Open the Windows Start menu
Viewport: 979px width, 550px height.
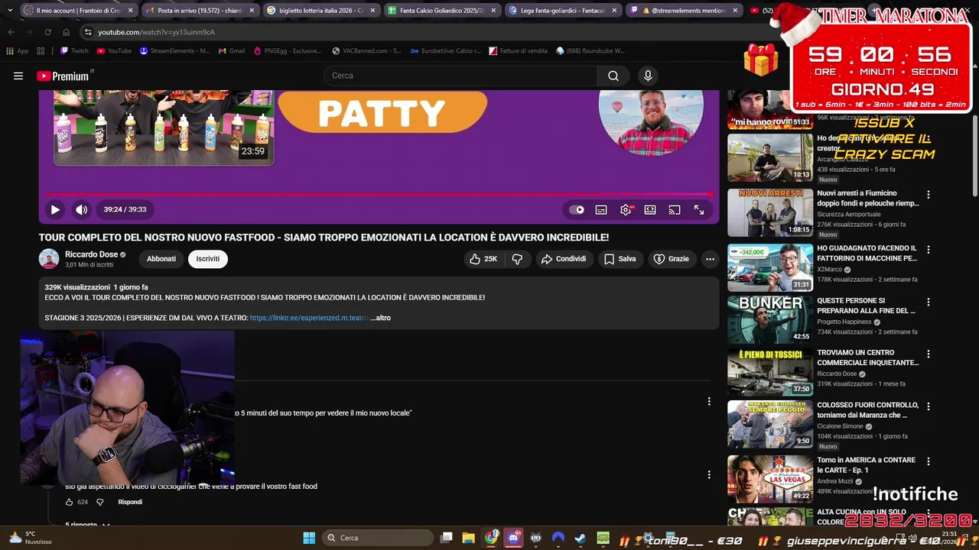click(x=309, y=538)
